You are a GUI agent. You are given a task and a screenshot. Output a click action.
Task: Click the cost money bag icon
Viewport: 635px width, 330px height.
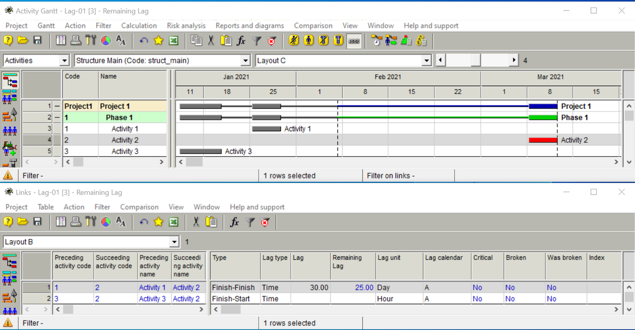421,41
